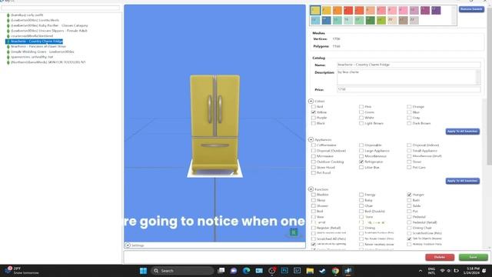Enable the Large Appliance checkbox

pyautogui.click(x=361, y=151)
